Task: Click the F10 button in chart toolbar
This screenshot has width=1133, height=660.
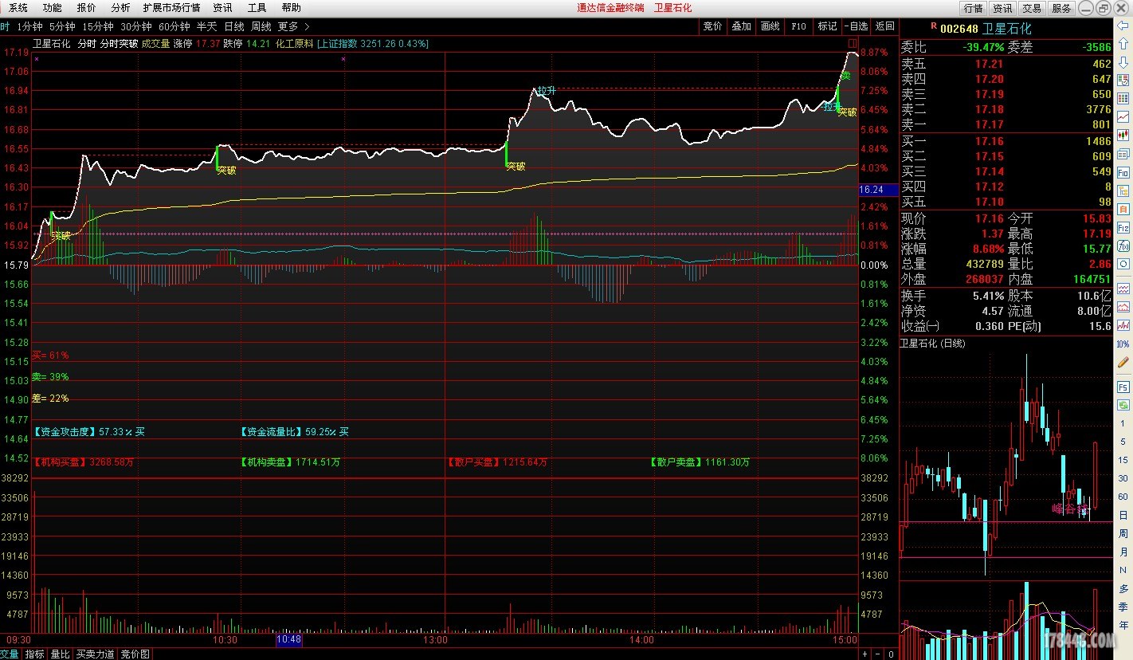Action: pyautogui.click(x=798, y=26)
